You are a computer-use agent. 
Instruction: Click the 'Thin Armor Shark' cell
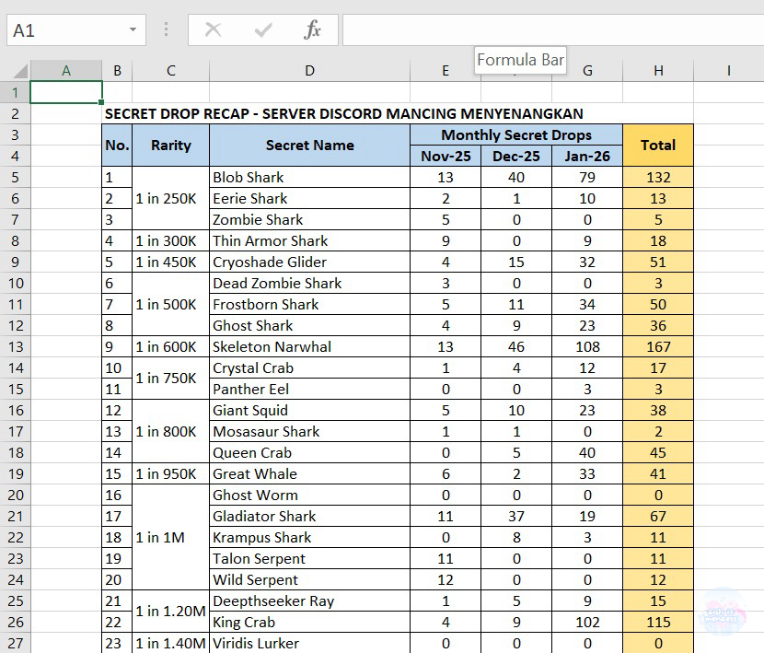pos(309,241)
